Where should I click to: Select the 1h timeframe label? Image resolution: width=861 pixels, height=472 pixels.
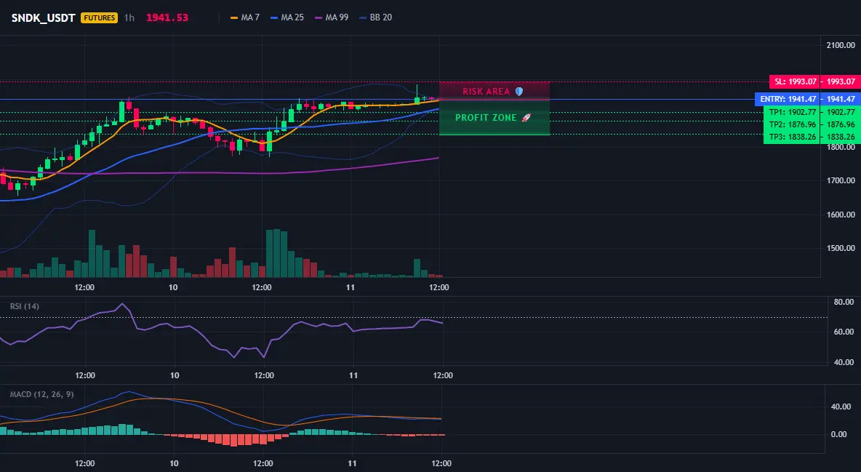click(x=129, y=17)
